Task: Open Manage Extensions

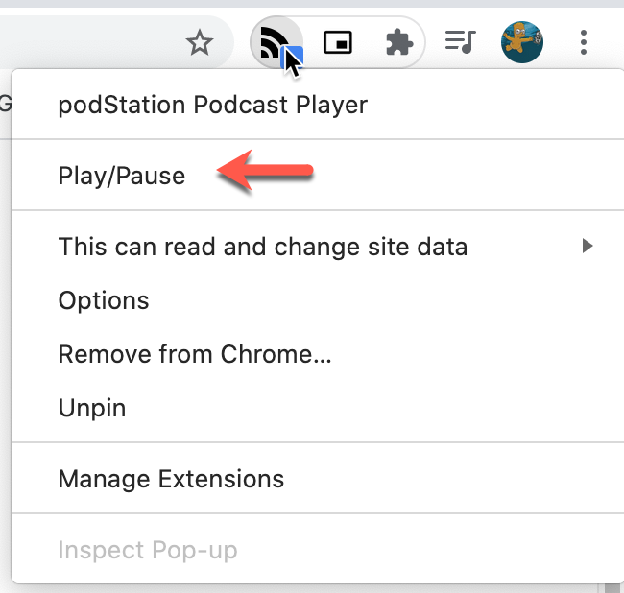Action: tap(318, 479)
